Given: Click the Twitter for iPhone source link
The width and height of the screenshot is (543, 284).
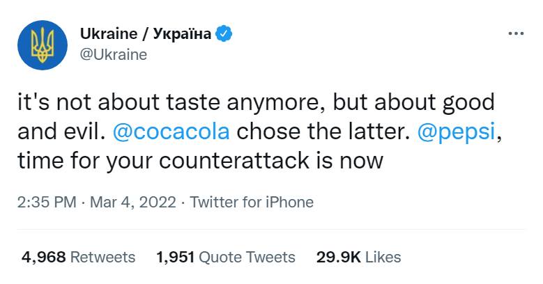Looking at the screenshot, I should pyautogui.click(x=252, y=203).
